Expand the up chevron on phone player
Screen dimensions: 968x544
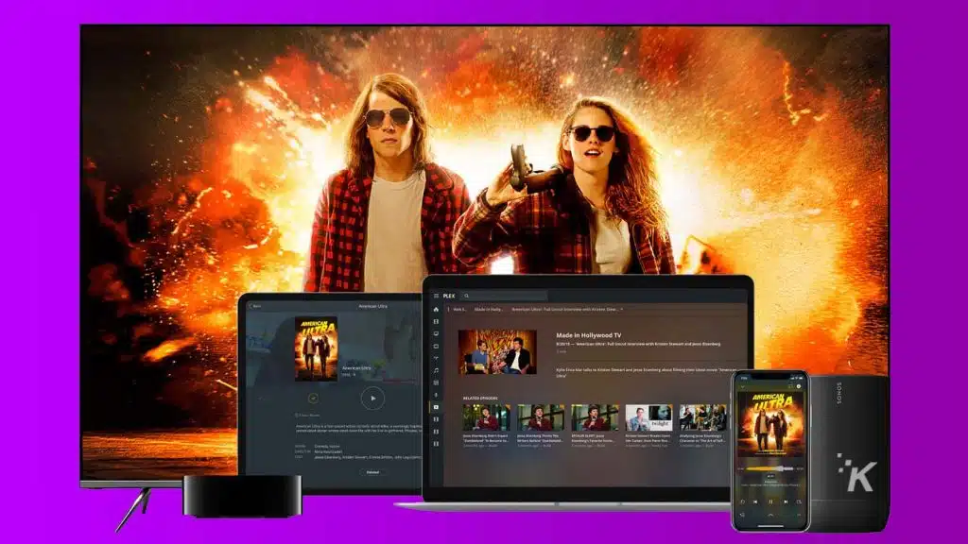(770, 515)
